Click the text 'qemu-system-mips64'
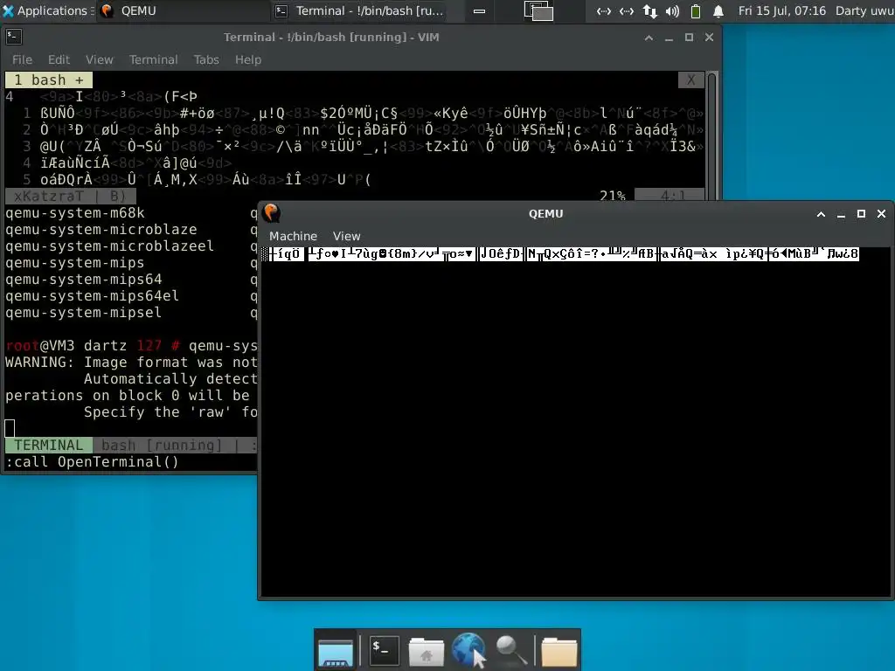Screen dimensions: 895x671 coord(83,279)
